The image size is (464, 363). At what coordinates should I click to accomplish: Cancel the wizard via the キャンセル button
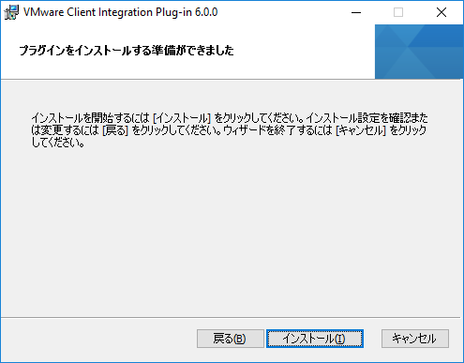pos(415,339)
